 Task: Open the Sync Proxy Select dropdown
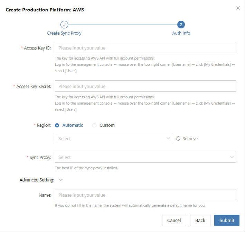click(145, 157)
